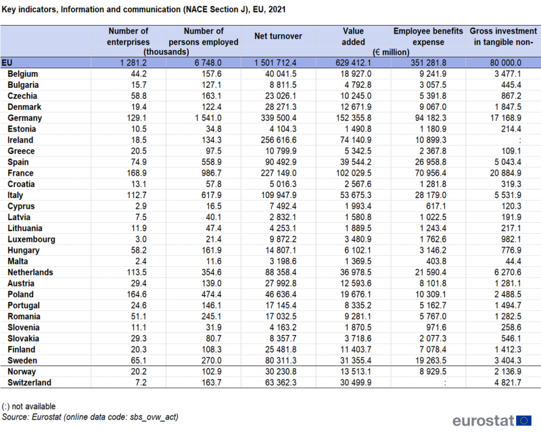This screenshot has width=541, height=433.
Task: Click the 'Norway' row label
Action: tap(22, 372)
